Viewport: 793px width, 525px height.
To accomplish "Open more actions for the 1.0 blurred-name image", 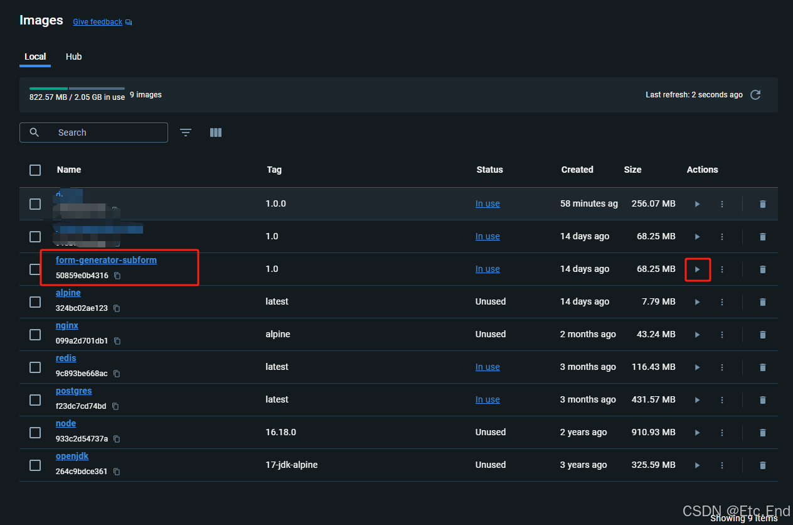I will [722, 237].
